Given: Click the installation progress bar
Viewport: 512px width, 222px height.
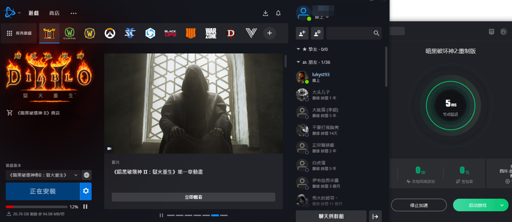Looking at the screenshot, I should pyautogui.click(x=37, y=207).
